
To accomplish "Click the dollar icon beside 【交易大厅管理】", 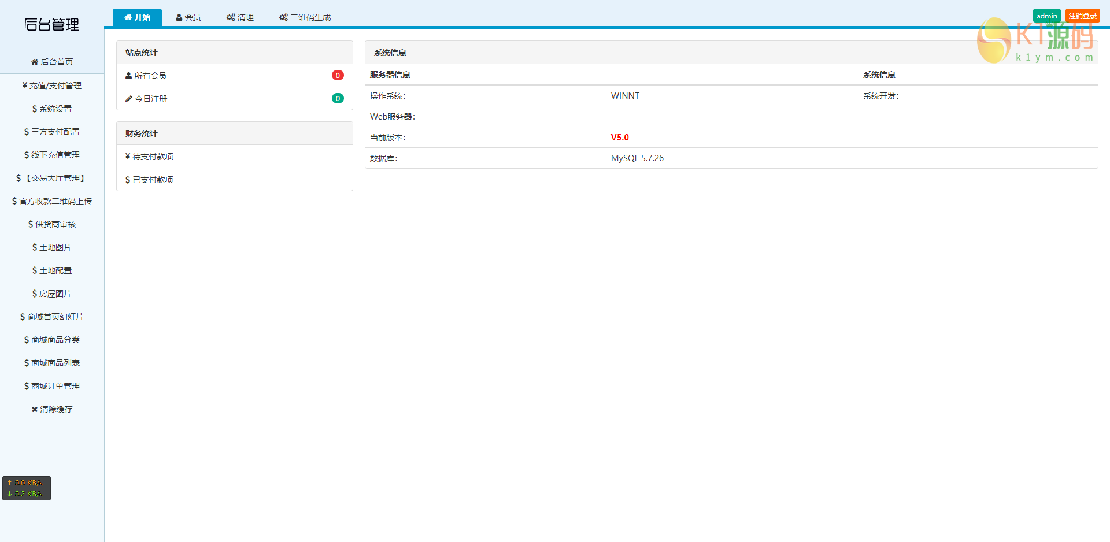I will click(18, 178).
